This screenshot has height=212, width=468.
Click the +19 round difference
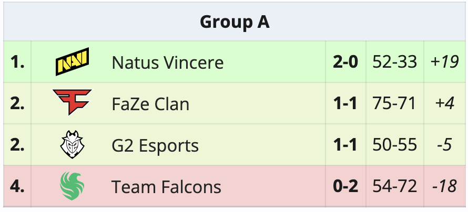[444, 62]
